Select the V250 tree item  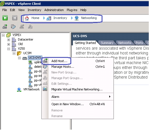pos(21,48)
